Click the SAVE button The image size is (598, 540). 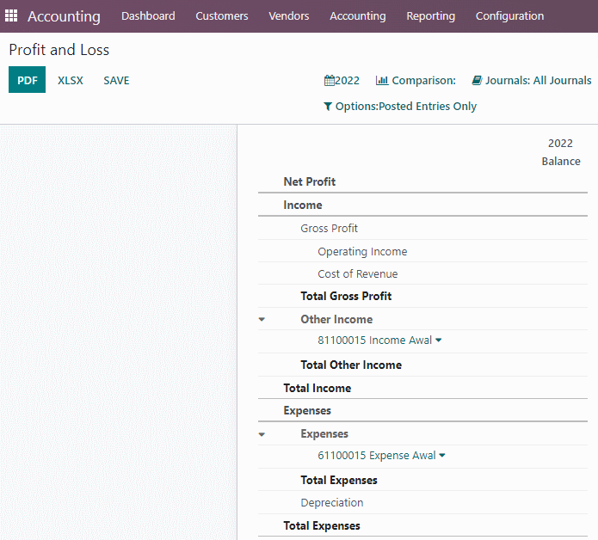[116, 81]
